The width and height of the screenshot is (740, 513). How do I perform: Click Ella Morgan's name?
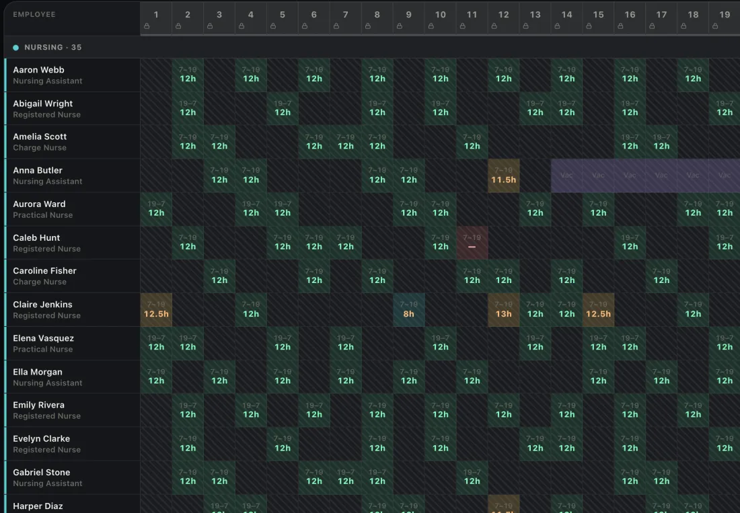[x=37, y=372]
